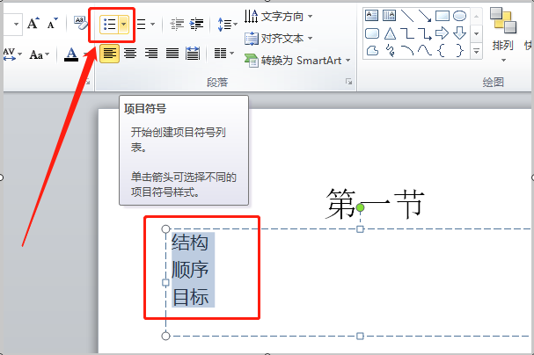The height and width of the screenshot is (355, 534).
Task: Clear all formatting with the eraser icon
Action: coord(81,23)
